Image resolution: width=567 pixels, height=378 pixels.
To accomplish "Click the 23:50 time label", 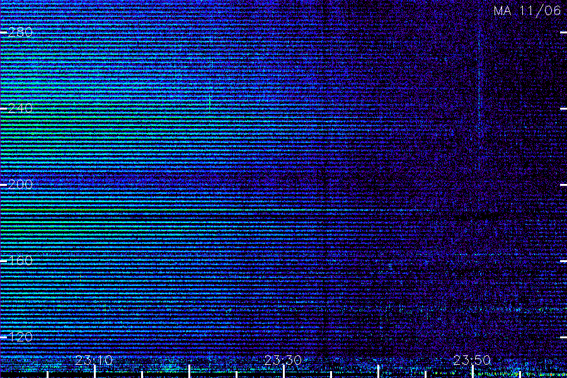I will [x=472, y=360].
